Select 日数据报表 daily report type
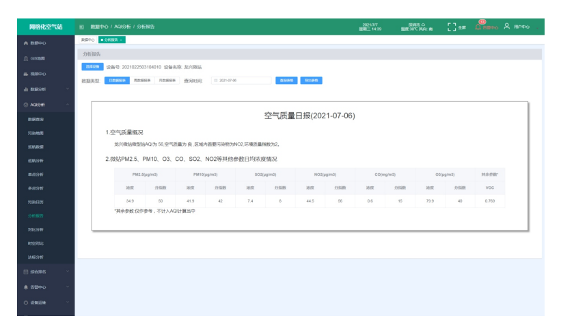The image size is (561, 325). coord(116,80)
